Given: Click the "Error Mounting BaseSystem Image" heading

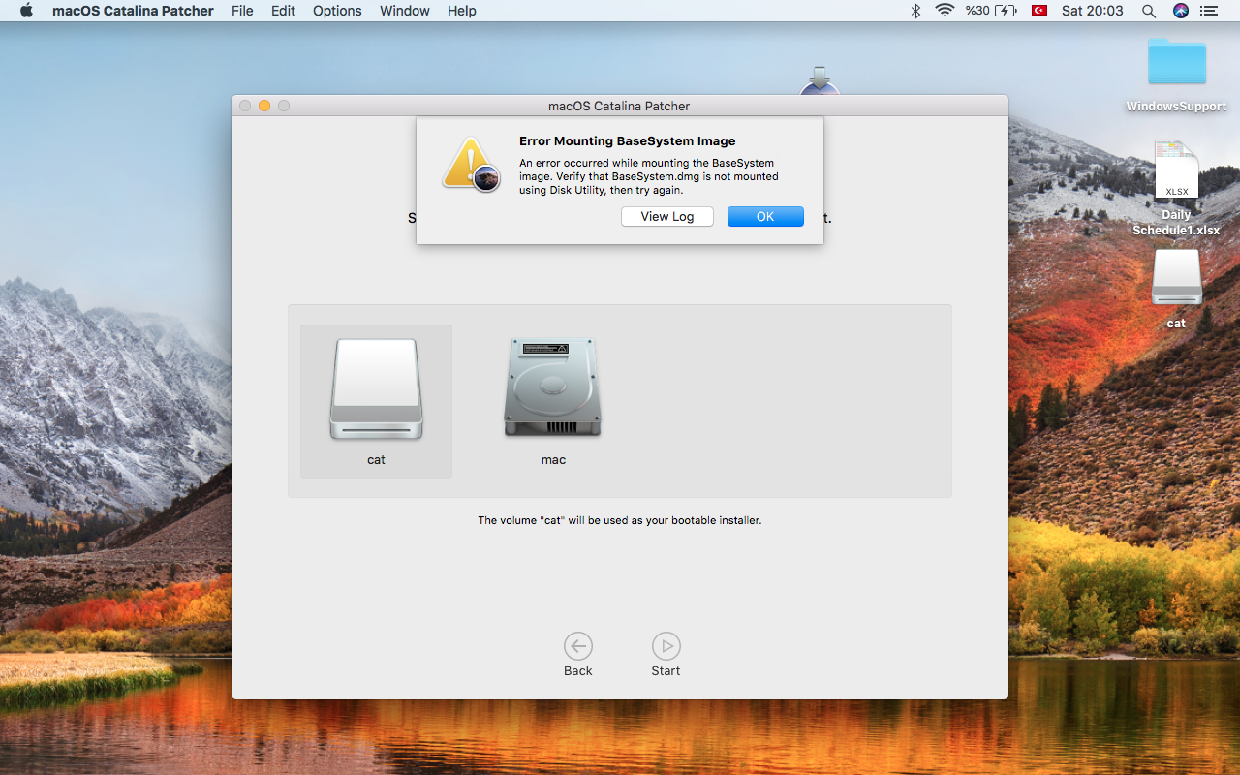Looking at the screenshot, I should tap(627, 141).
